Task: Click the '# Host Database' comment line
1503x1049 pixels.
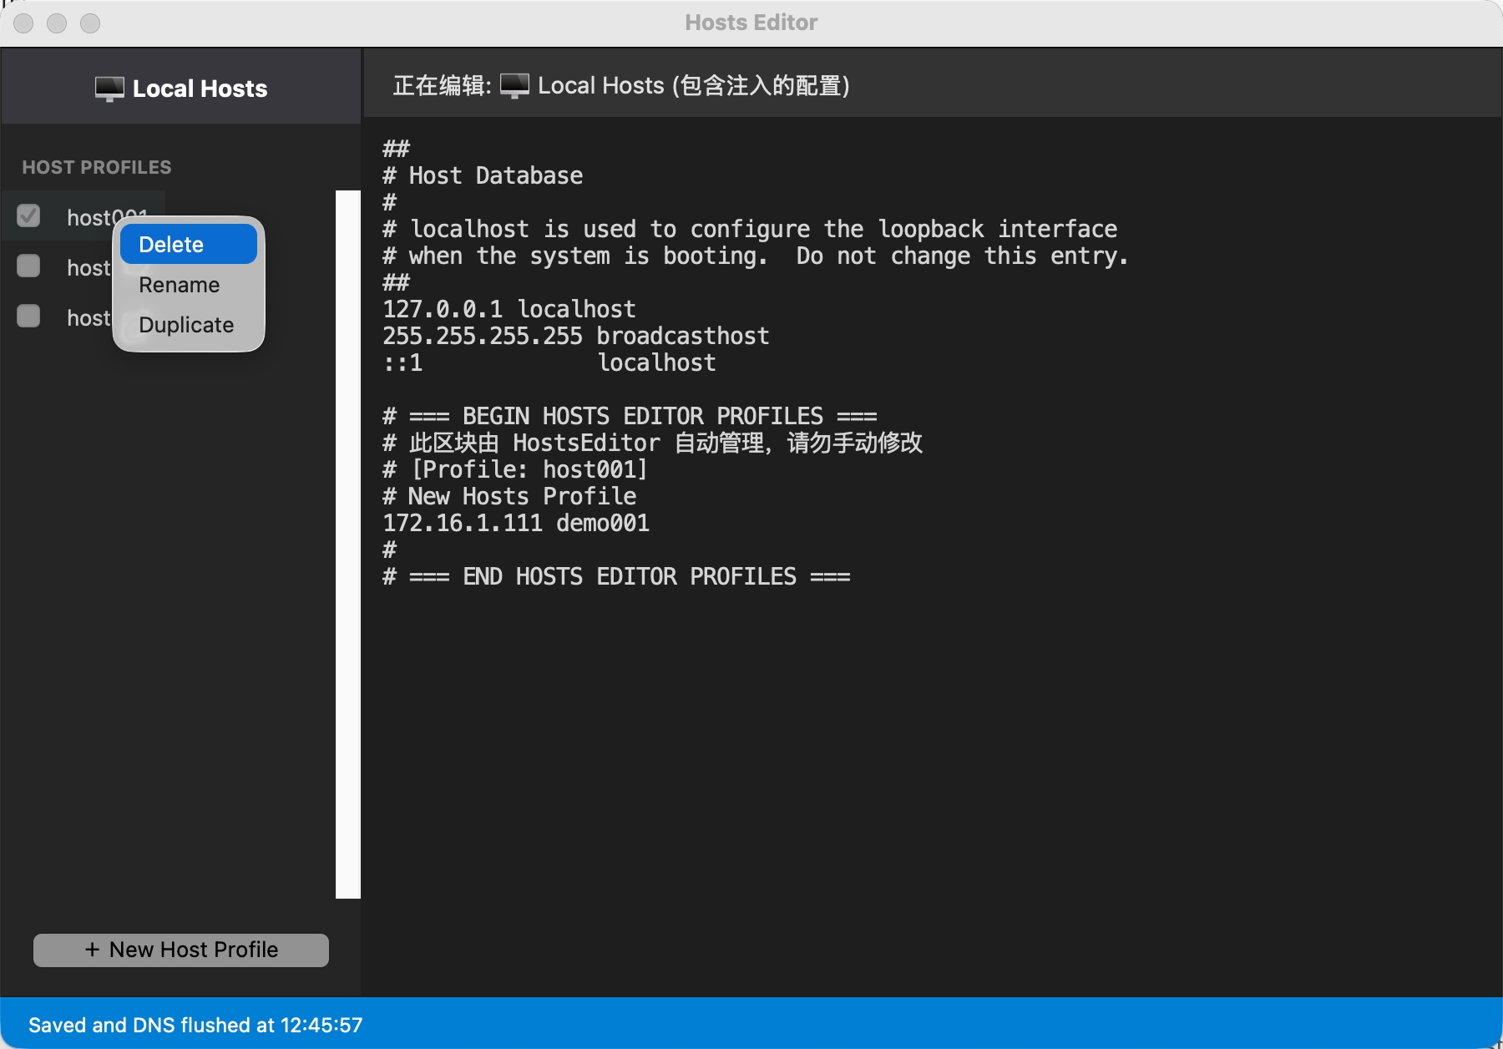Action: point(483,175)
